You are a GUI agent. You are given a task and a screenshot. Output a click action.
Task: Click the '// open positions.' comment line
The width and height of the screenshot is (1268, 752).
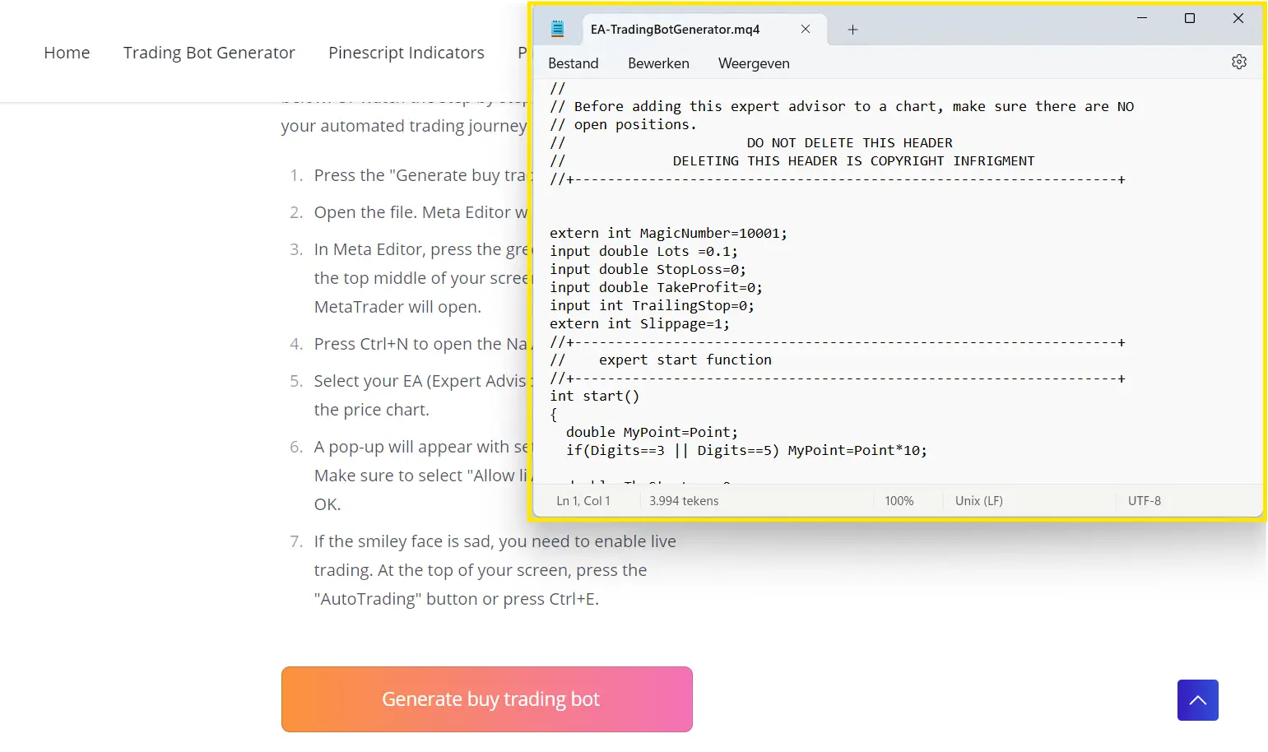coord(623,125)
